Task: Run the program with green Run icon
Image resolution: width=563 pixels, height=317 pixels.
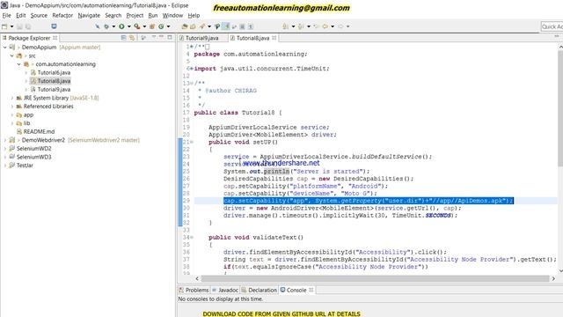Action: 121,26
